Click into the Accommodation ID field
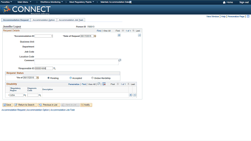Viewport: 251px width, 141px height. (44, 36)
